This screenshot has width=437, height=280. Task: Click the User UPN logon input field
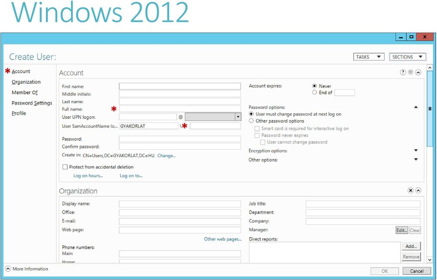[147, 117]
